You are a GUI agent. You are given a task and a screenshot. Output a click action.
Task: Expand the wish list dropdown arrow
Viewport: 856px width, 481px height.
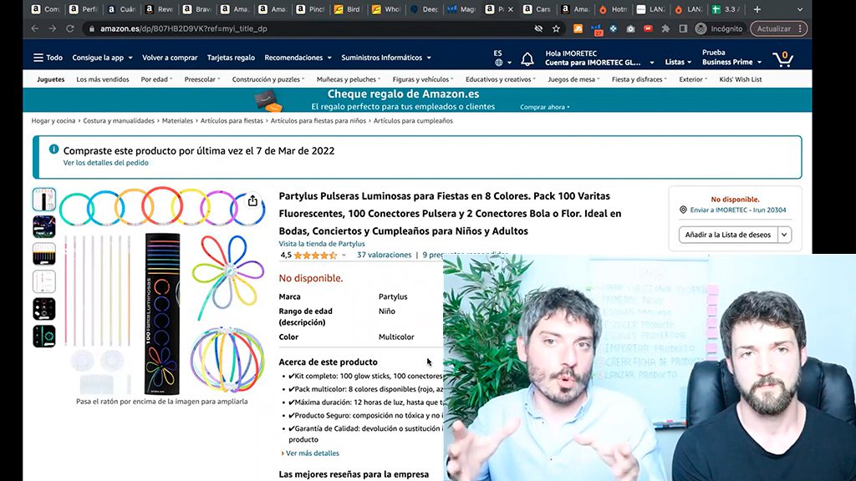click(784, 235)
